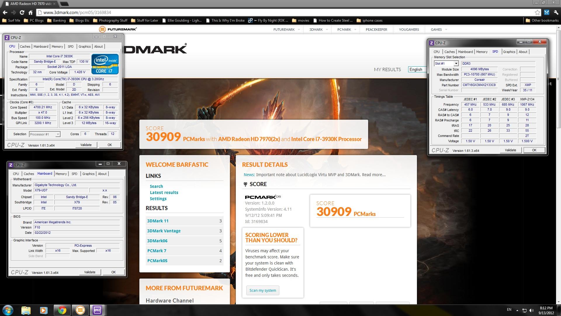Image resolution: width=561 pixels, height=316 pixels.
Task: Open the PCMark05 results row
Action: pos(184,261)
